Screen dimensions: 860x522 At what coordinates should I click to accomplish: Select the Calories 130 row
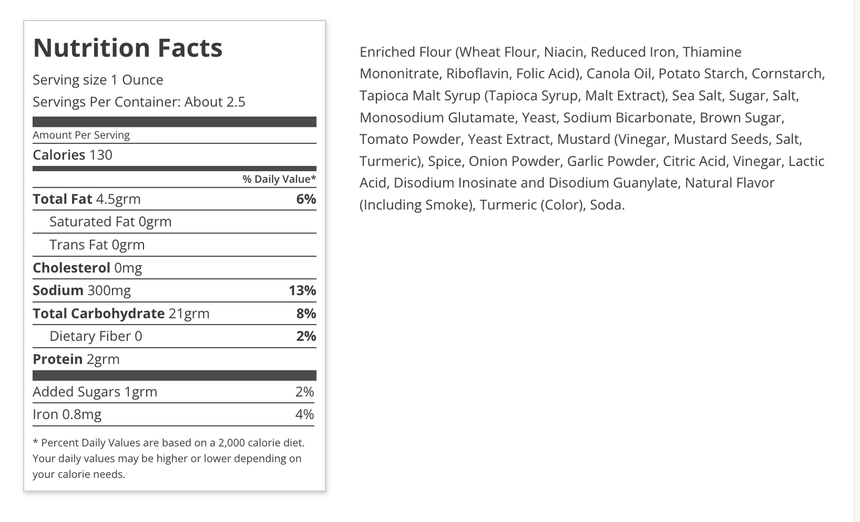73,155
